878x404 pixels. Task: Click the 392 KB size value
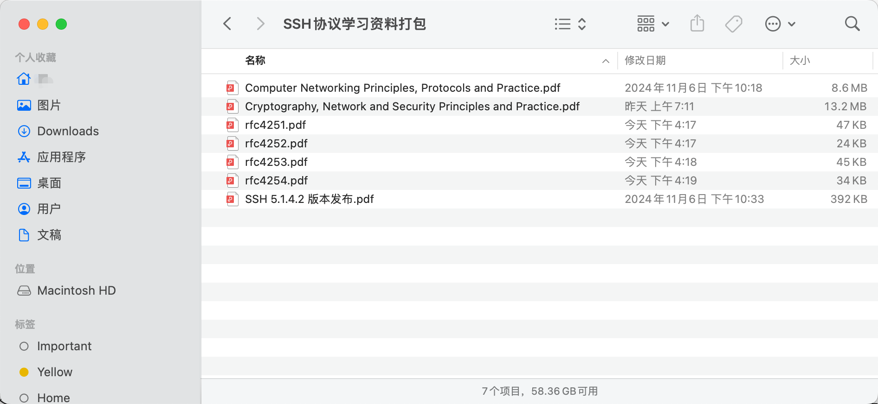(x=849, y=199)
